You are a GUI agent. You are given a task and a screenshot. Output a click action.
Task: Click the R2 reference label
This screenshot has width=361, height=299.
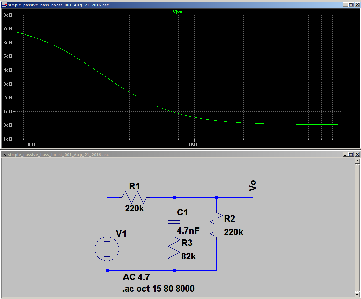point(229,218)
